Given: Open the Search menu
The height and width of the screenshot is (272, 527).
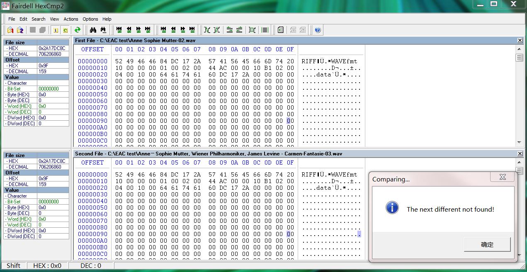Looking at the screenshot, I should click(x=39, y=19).
